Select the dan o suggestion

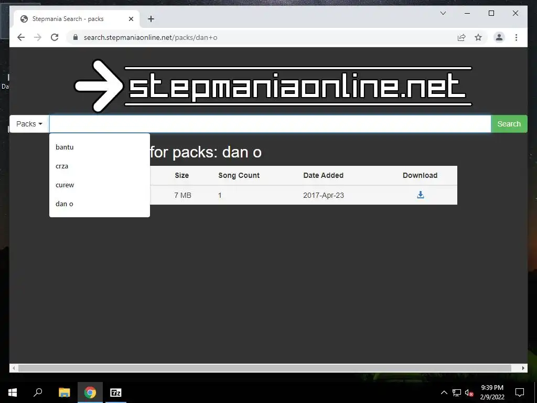[x=99, y=204]
